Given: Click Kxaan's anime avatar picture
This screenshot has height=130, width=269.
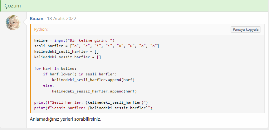Looking at the screenshot, I should point(13,23).
